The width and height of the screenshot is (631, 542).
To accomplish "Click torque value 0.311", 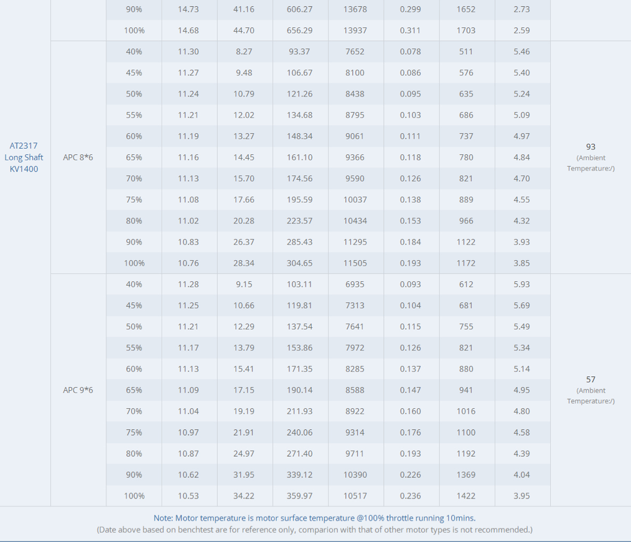I will [411, 30].
